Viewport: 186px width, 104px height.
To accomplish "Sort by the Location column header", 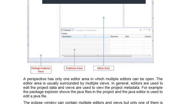I will click(148, 36).
